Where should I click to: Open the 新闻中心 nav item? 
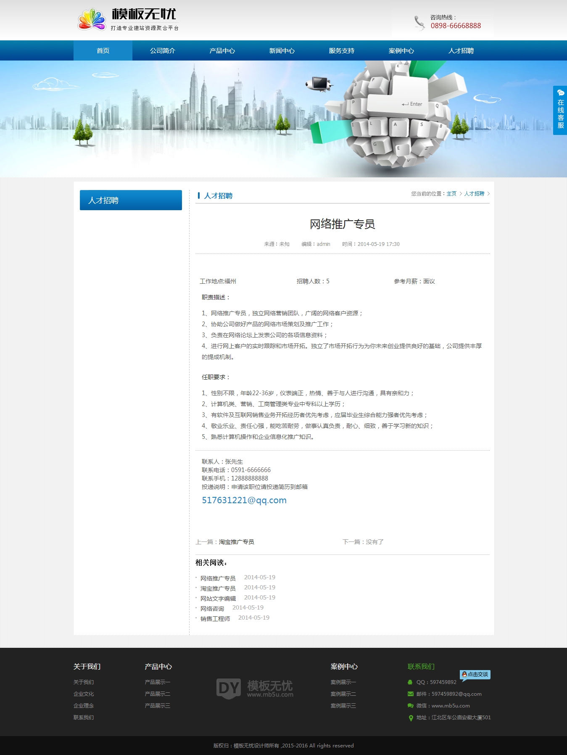coord(282,51)
